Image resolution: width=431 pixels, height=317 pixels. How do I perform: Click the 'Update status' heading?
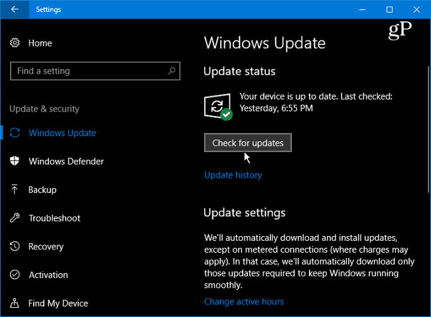(239, 72)
